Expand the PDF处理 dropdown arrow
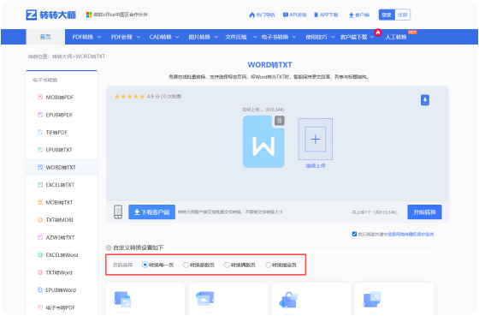Image resolution: width=479 pixels, height=316 pixels. tap(139, 37)
